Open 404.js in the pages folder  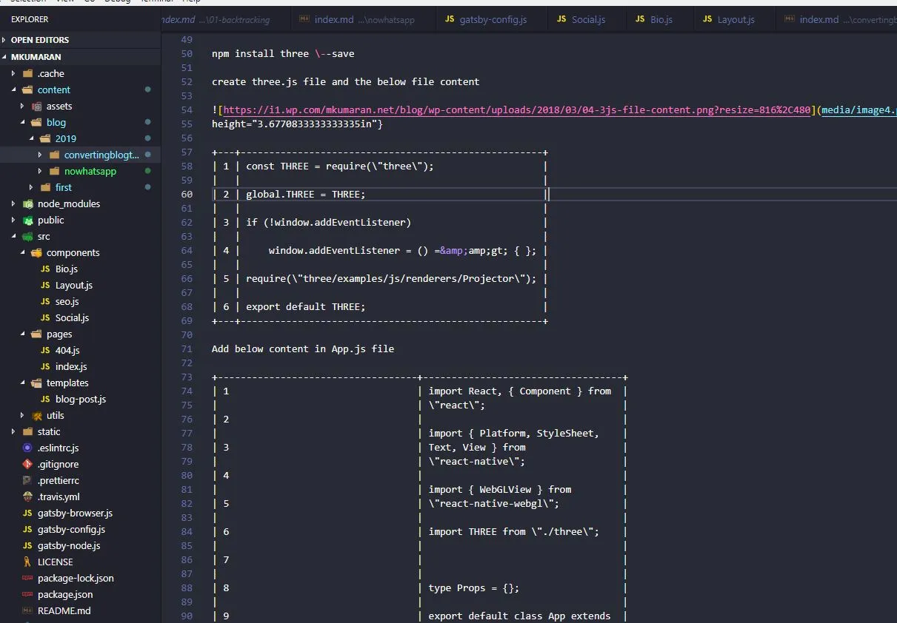67,350
